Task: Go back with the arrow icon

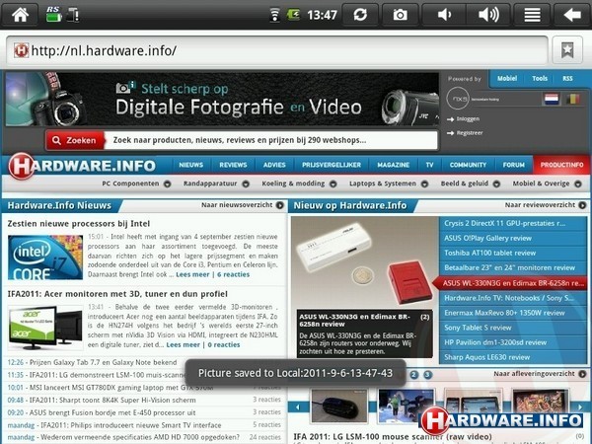Action: 572,15
